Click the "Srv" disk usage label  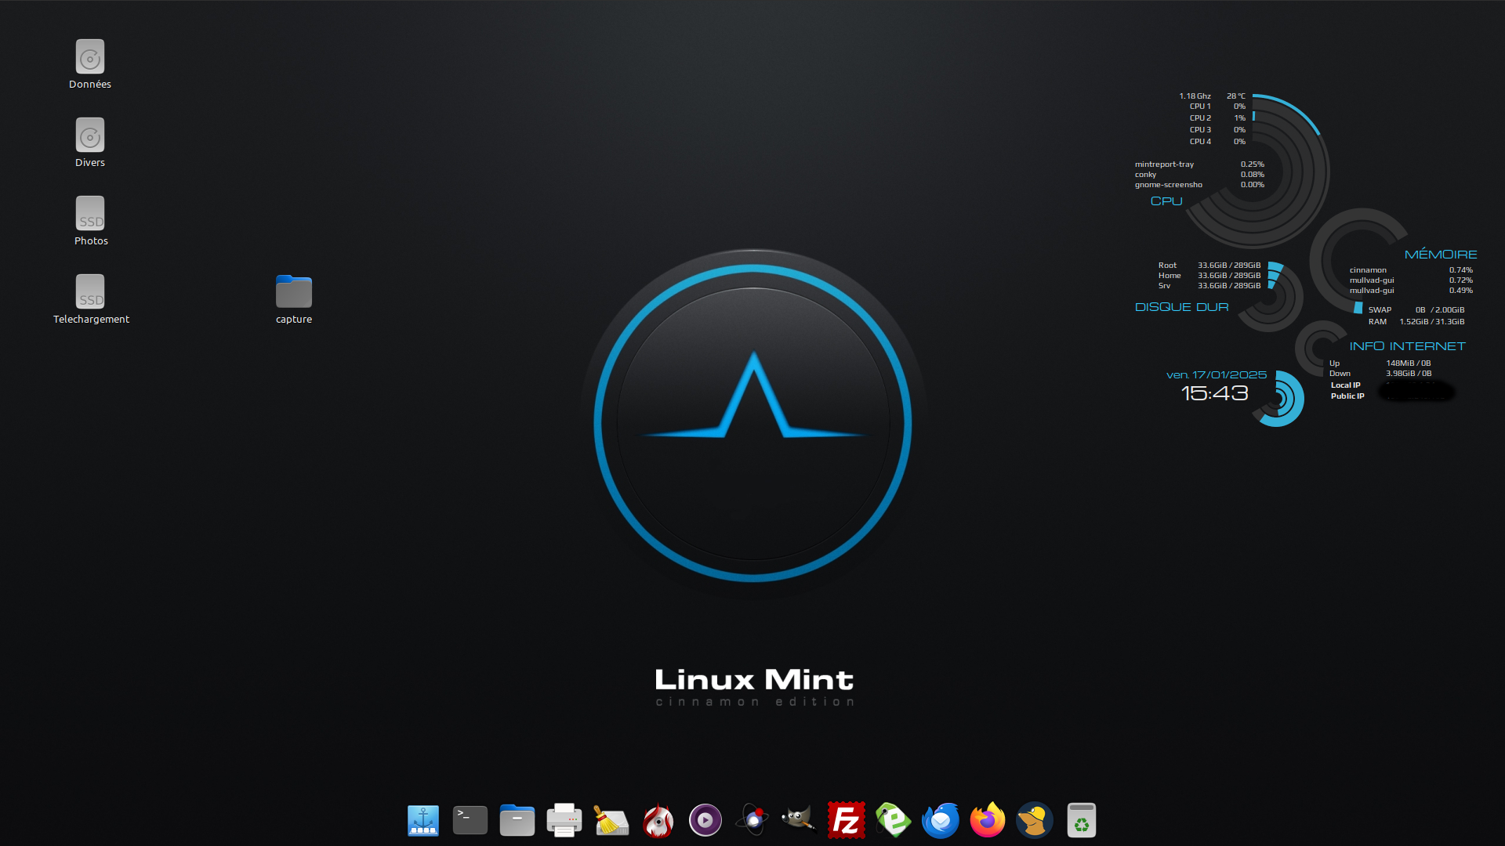(x=1164, y=286)
